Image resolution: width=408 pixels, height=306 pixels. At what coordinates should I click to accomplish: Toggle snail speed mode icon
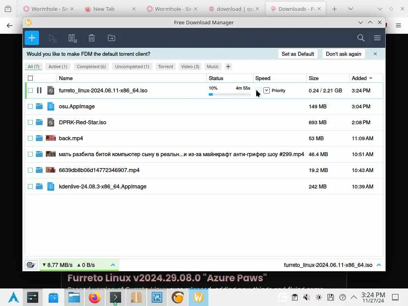click(31, 265)
